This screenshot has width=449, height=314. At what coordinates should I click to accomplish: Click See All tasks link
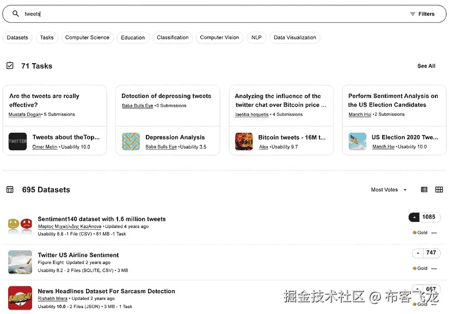point(426,66)
